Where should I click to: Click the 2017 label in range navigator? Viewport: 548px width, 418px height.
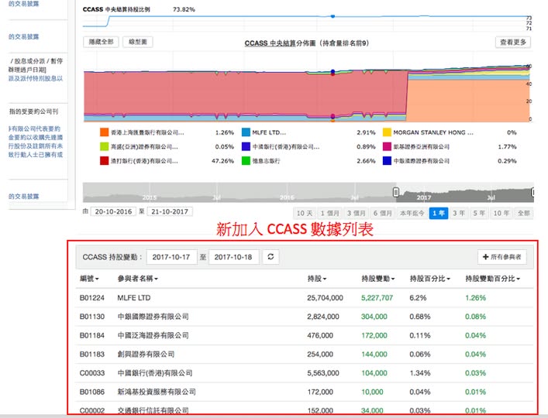coord(423,197)
